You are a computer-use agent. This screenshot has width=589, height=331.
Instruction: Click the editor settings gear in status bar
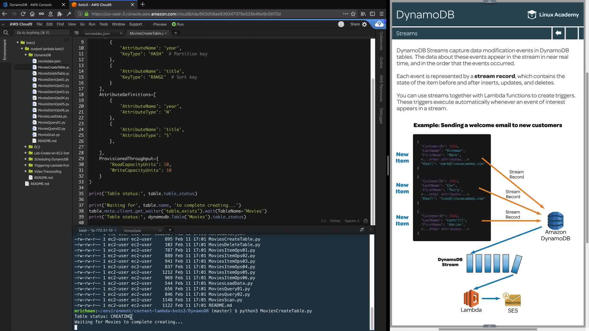366,221
